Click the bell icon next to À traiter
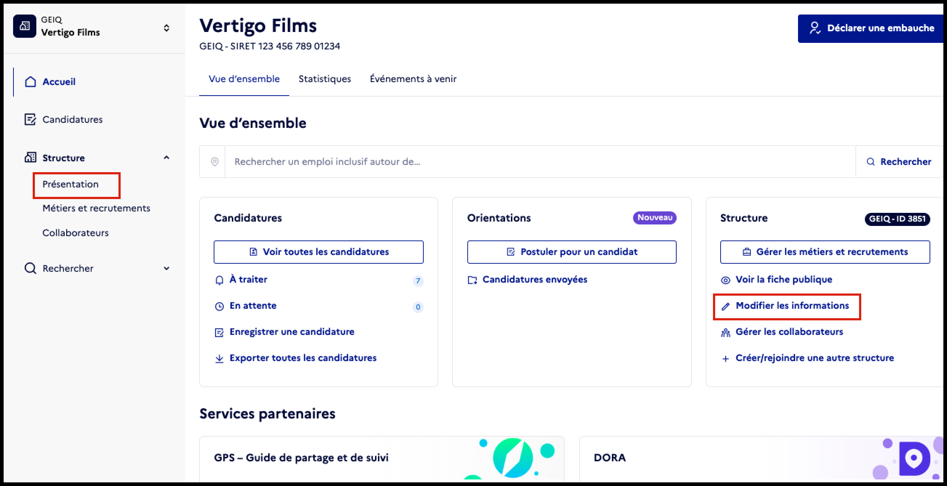The image size is (947, 486). coord(219,280)
